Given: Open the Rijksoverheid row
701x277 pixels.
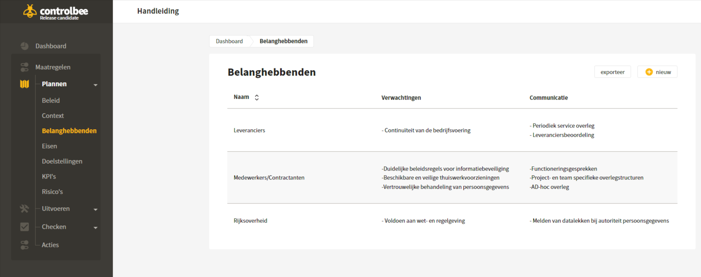Looking at the screenshot, I should click(452, 221).
